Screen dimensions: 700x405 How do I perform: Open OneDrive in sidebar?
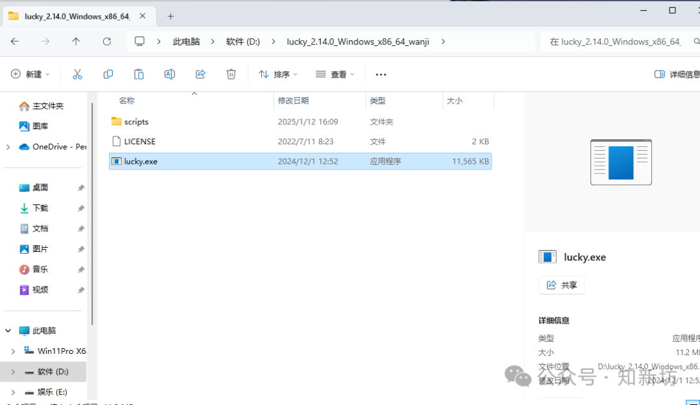[x=52, y=147]
